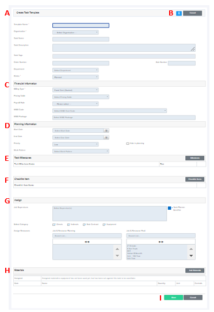Toggle the Equipment category checkbox
214x312 pixels.
104,225
